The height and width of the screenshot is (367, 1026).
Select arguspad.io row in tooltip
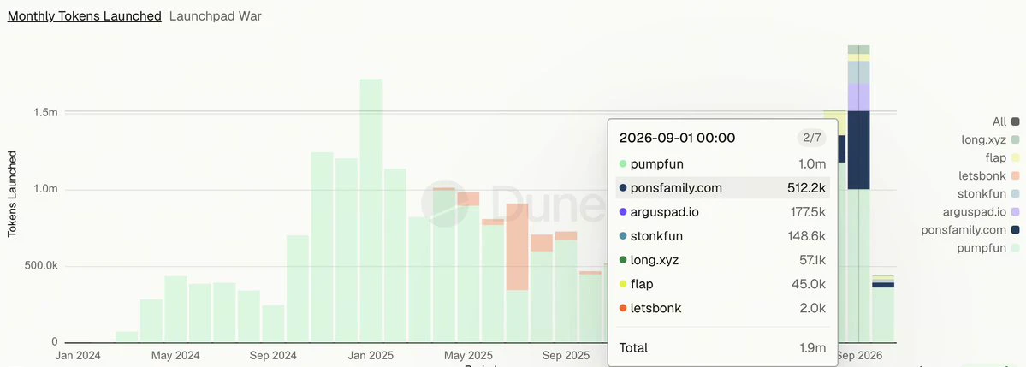click(722, 212)
